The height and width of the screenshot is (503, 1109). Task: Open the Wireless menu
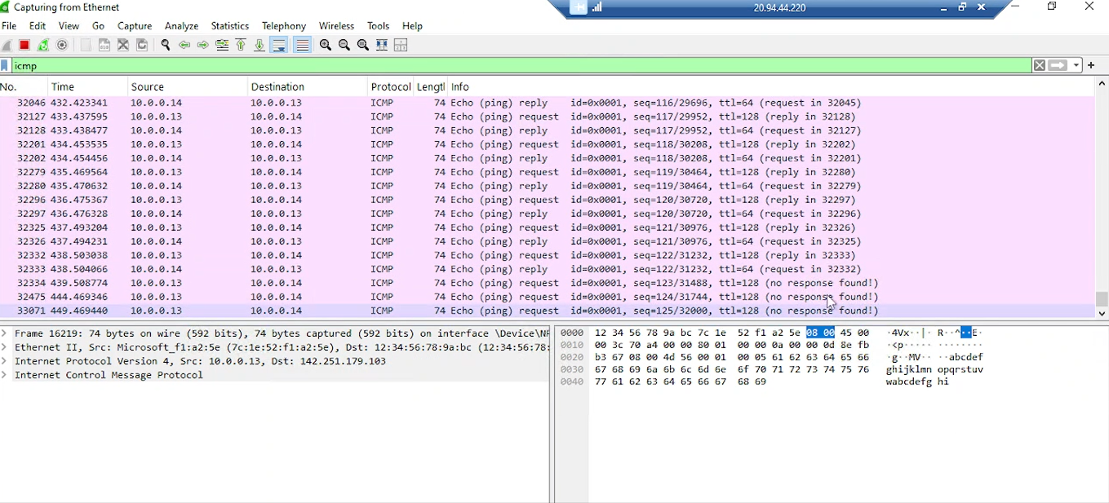pos(336,26)
